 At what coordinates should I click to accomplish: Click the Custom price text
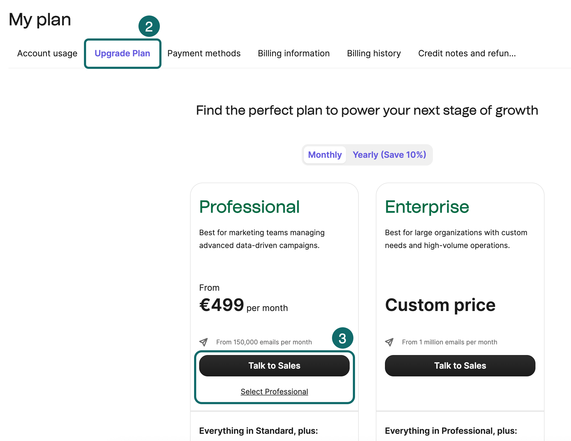tap(440, 305)
